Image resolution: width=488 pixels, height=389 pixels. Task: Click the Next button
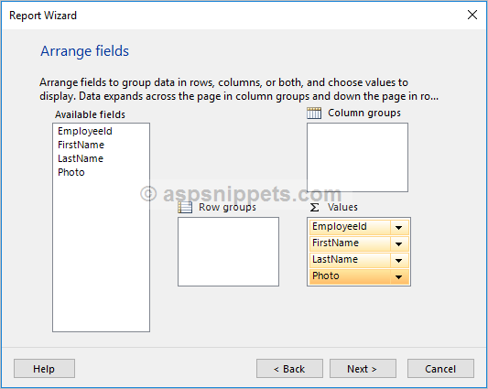(363, 369)
